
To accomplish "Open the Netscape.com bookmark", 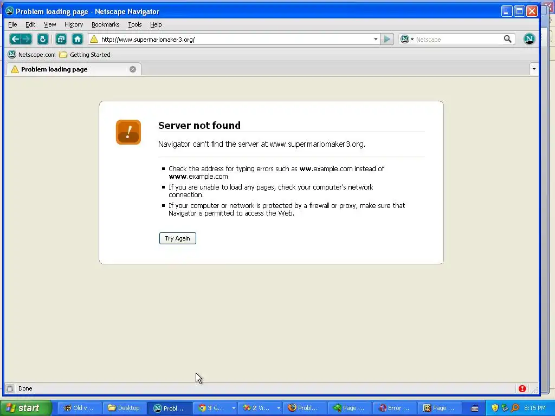I will (x=32, y=55).
